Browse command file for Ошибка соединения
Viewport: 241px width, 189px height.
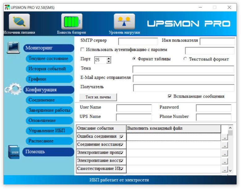coord(225,137)
